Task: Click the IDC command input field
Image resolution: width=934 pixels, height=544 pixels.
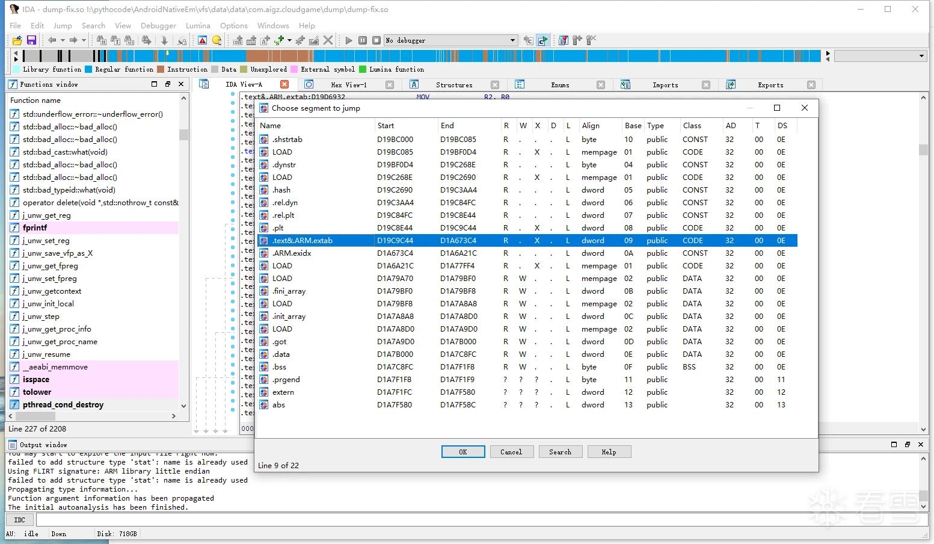Action: pos(481,520)
